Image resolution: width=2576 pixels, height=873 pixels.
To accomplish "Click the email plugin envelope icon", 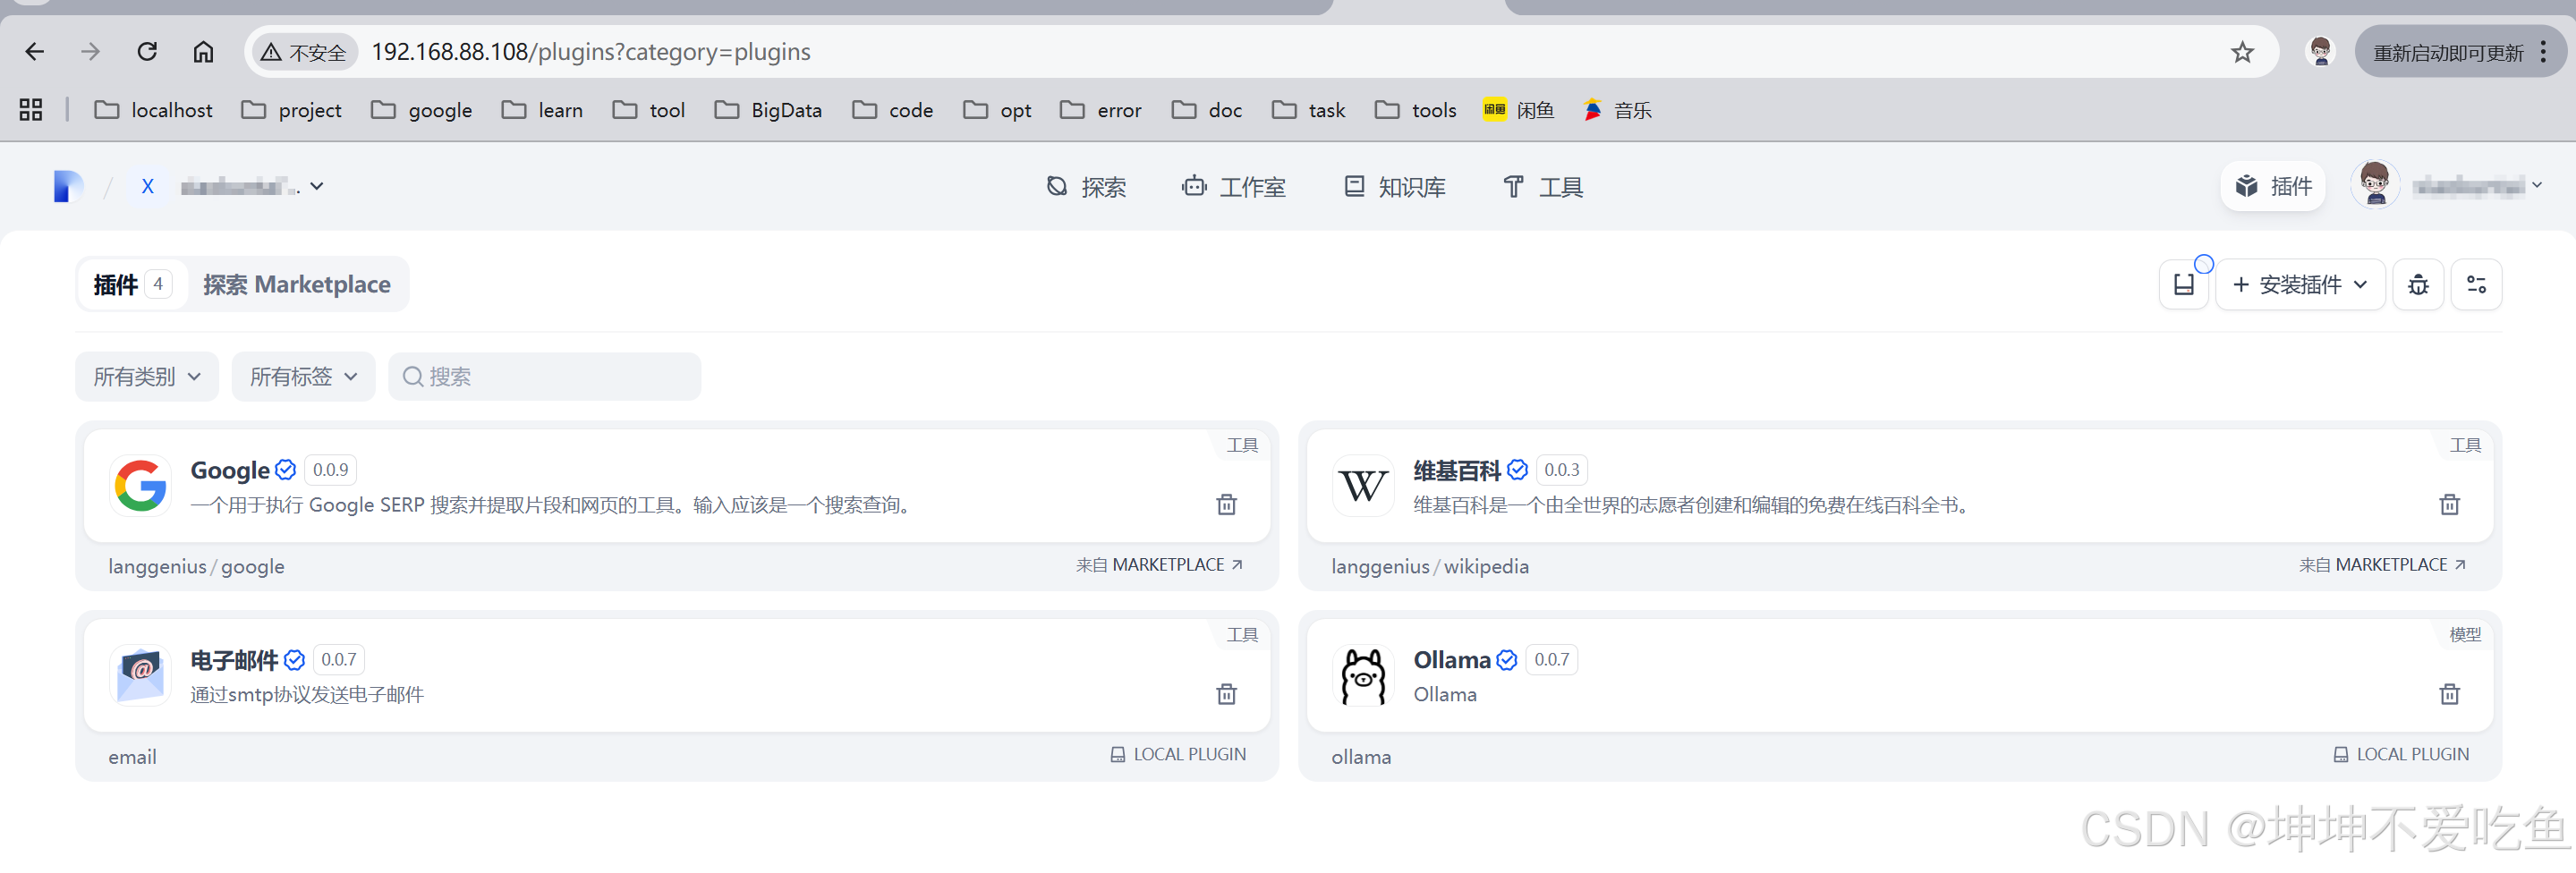I will (x=141, y=676).
